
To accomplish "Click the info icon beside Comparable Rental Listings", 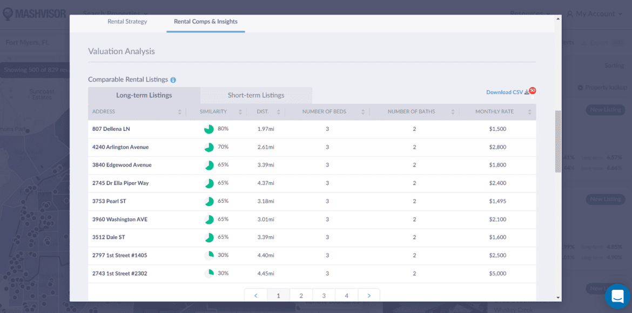I will click(173, 79).
